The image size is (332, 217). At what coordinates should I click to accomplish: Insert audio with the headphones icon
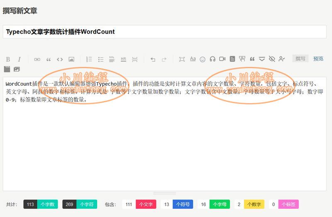[x=212, y=59]
